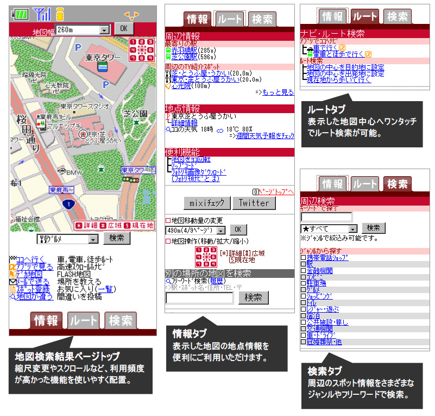Tick the 携帯電話ショップ genre checkbox
435x416 pixels.
[303, 257]
